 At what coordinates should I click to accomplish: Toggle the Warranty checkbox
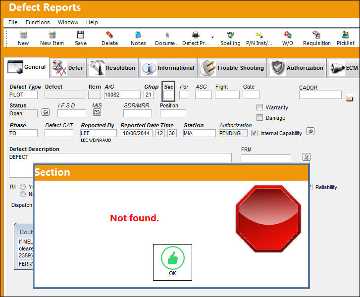pos(259,107)
